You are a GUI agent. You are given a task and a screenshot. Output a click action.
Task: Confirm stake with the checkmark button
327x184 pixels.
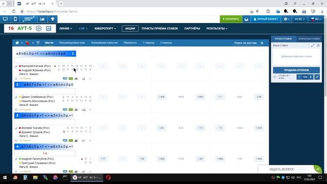pos(317,77)
